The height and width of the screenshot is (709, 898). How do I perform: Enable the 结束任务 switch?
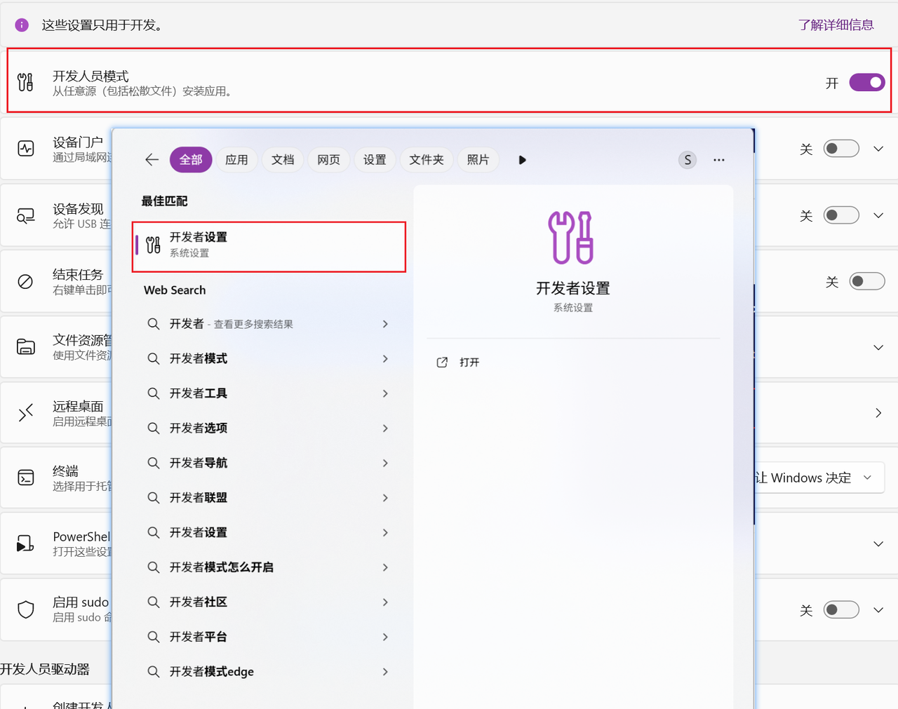(x=866, y=281)
